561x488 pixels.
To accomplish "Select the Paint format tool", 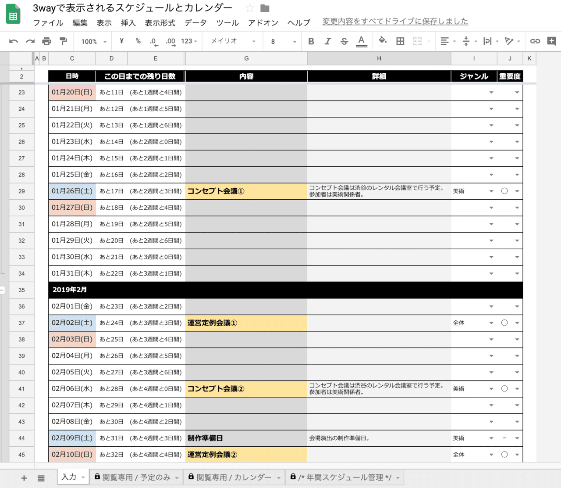I will (x=63, y=41).
